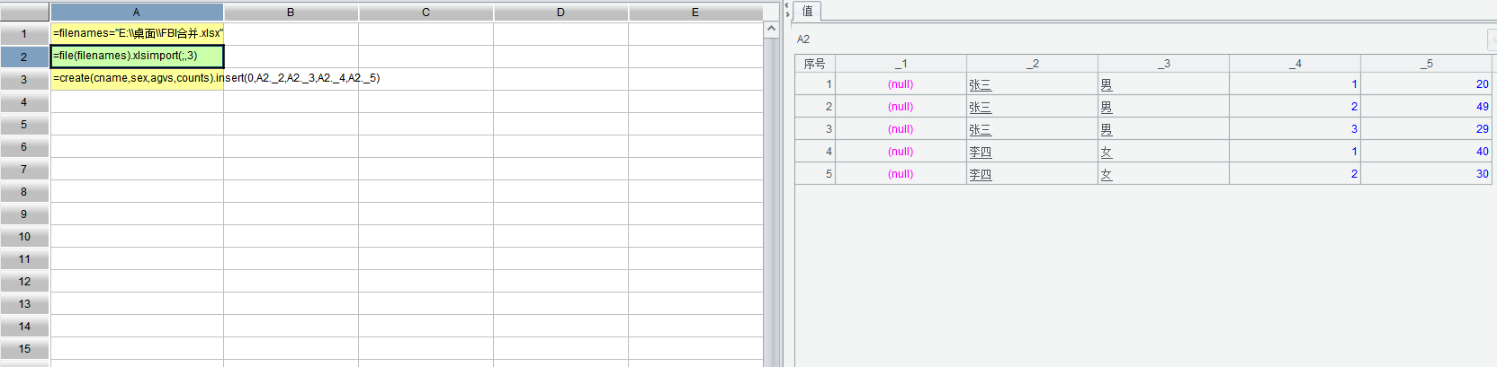Click the scroll-up arrow of the grid scrollbar
The width and height of the screenshot is (1497, 367).
pos(771,29)
